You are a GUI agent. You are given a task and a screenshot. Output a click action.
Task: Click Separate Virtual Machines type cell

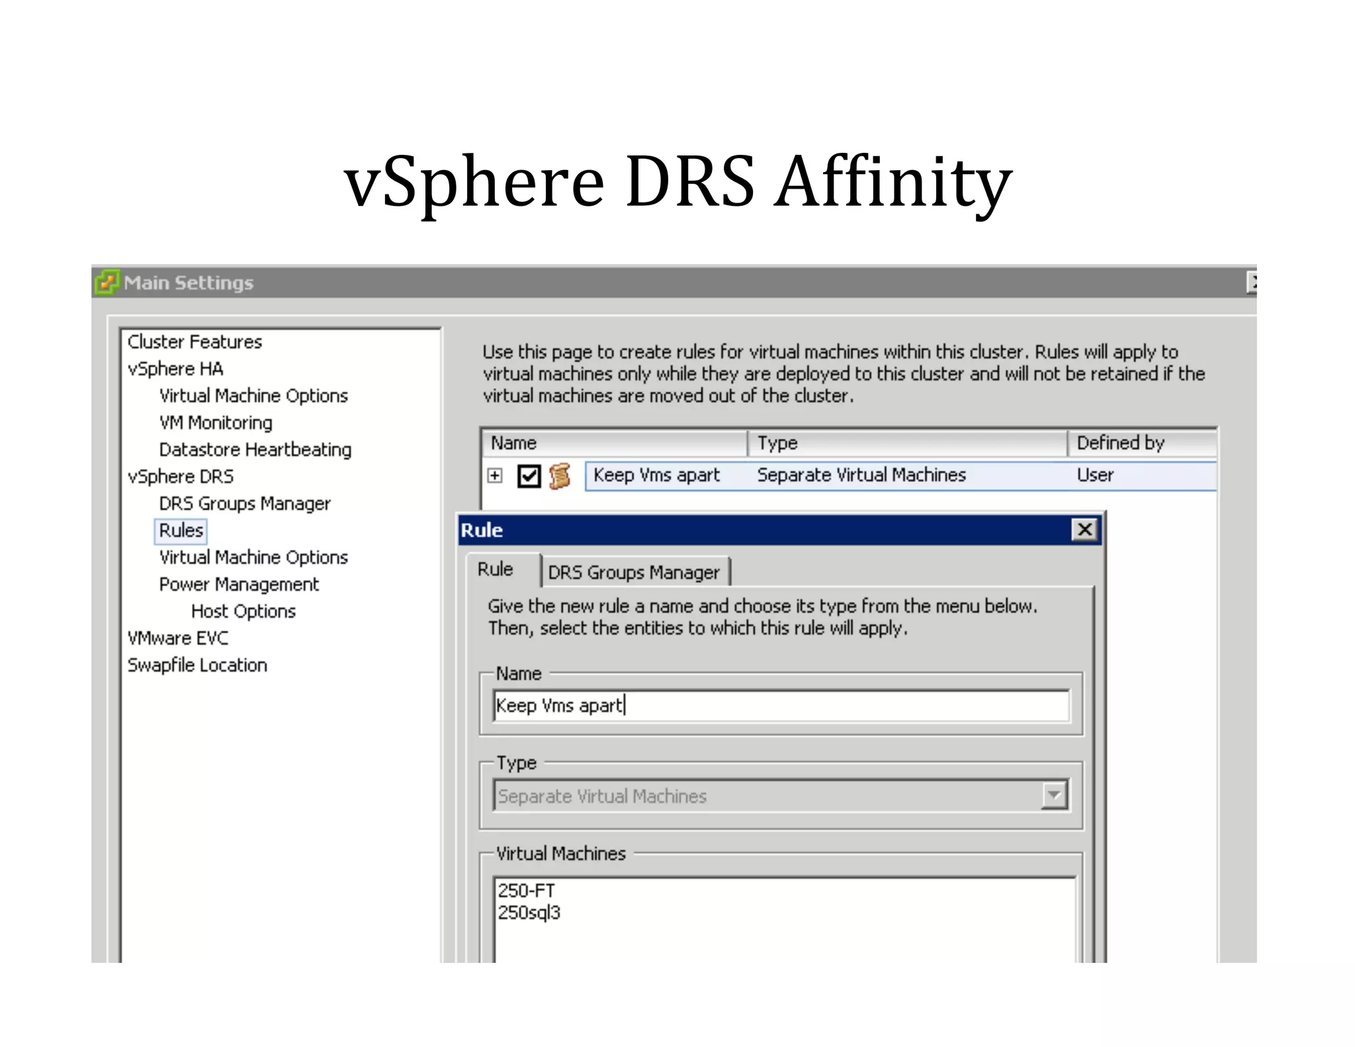coord(861,475)
